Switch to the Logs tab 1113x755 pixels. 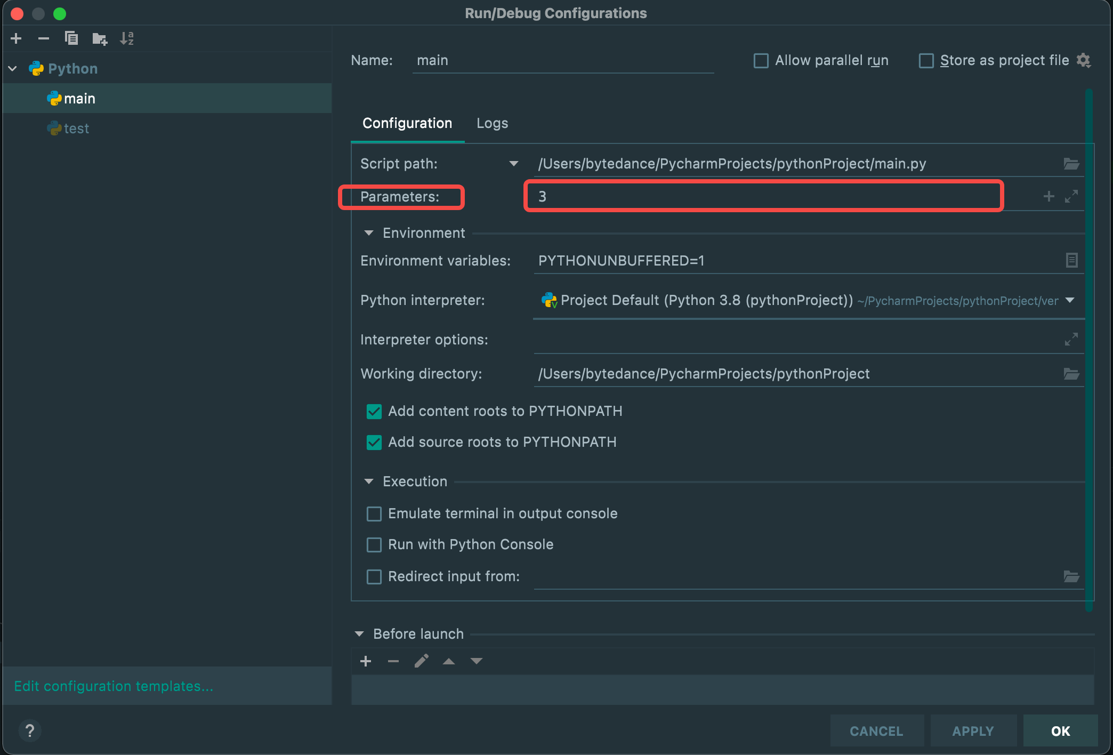492,123
